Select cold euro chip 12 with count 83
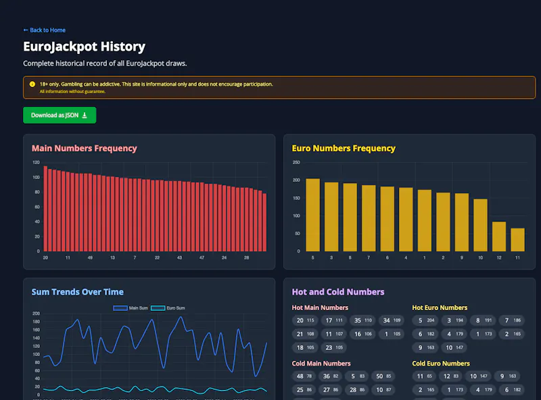The width and height of the screenshot is (541, 400). tap(450, 376)
